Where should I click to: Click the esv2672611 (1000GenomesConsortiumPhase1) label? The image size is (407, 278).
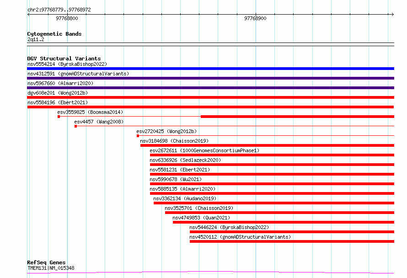204,150
